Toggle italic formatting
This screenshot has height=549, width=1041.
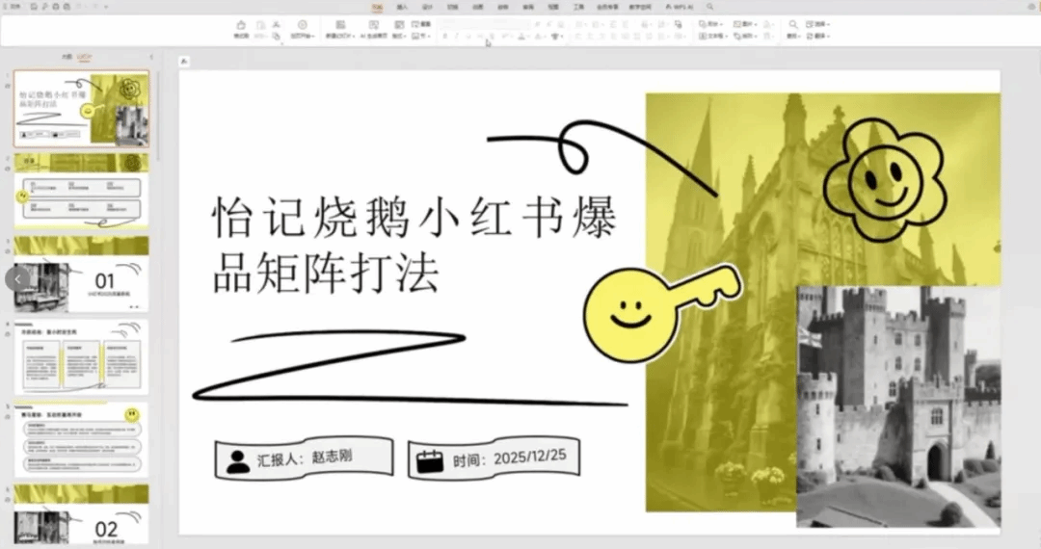(x=457, y=36)
